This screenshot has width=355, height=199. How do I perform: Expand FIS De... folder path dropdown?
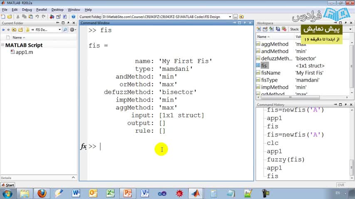pyautogui.click(x=60, y=29)
